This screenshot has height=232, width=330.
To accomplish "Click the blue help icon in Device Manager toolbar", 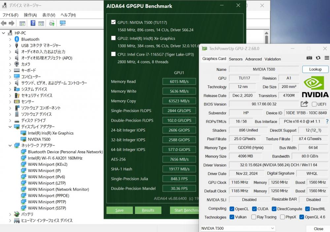I will click(33, 23).
